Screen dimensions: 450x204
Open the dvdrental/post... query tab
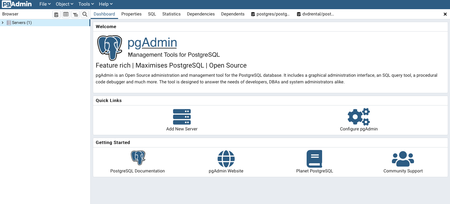tap(315, 14)
